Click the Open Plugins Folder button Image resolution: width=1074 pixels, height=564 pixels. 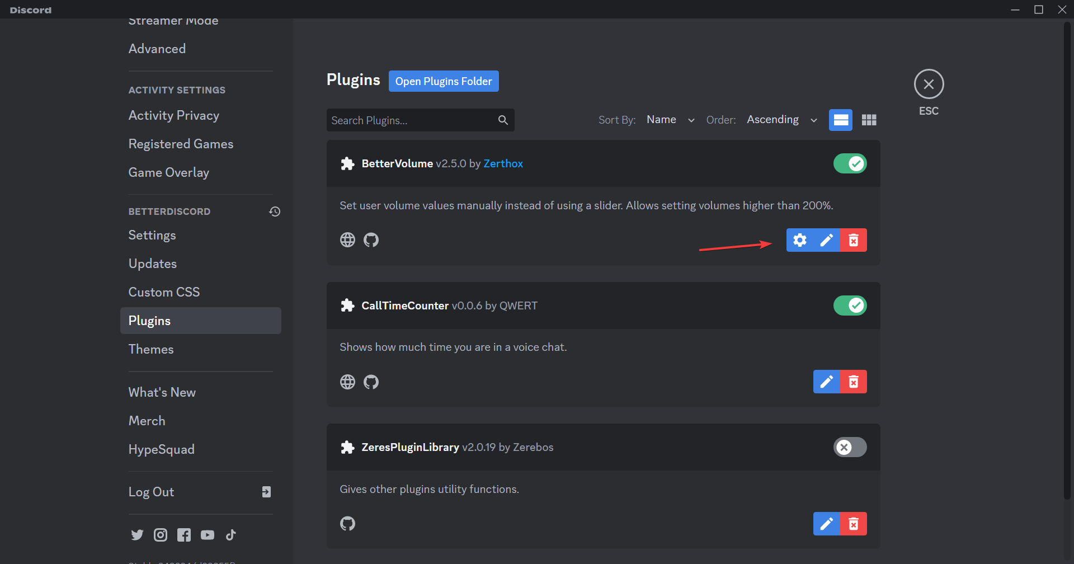pyautogui.click(x=444, y=81)
